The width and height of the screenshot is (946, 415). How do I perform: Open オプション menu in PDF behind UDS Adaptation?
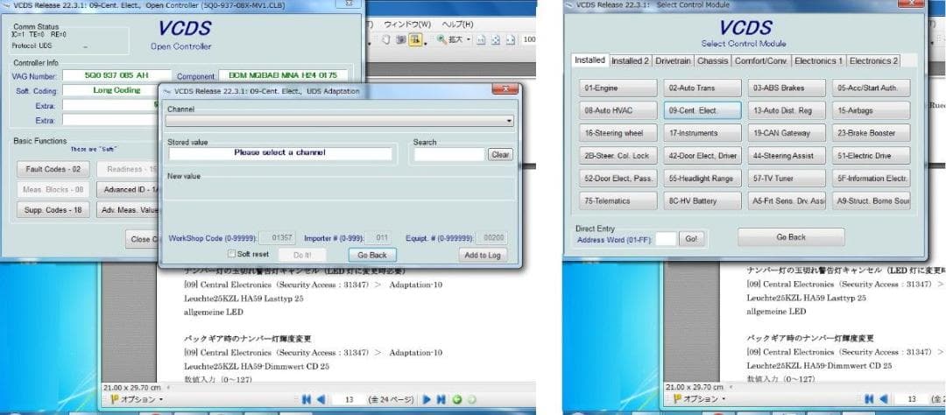tap(137, 399)
